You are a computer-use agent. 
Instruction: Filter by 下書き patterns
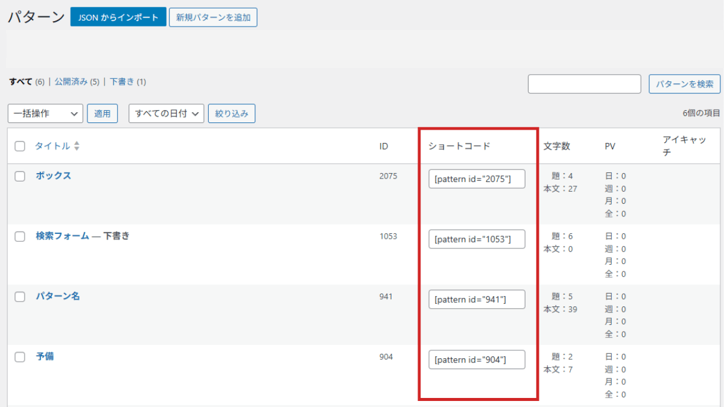[x=122, y=81]
